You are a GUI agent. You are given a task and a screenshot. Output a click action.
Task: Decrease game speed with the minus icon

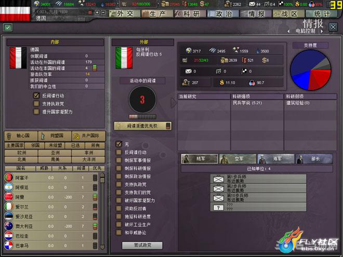tap(103, 12)
